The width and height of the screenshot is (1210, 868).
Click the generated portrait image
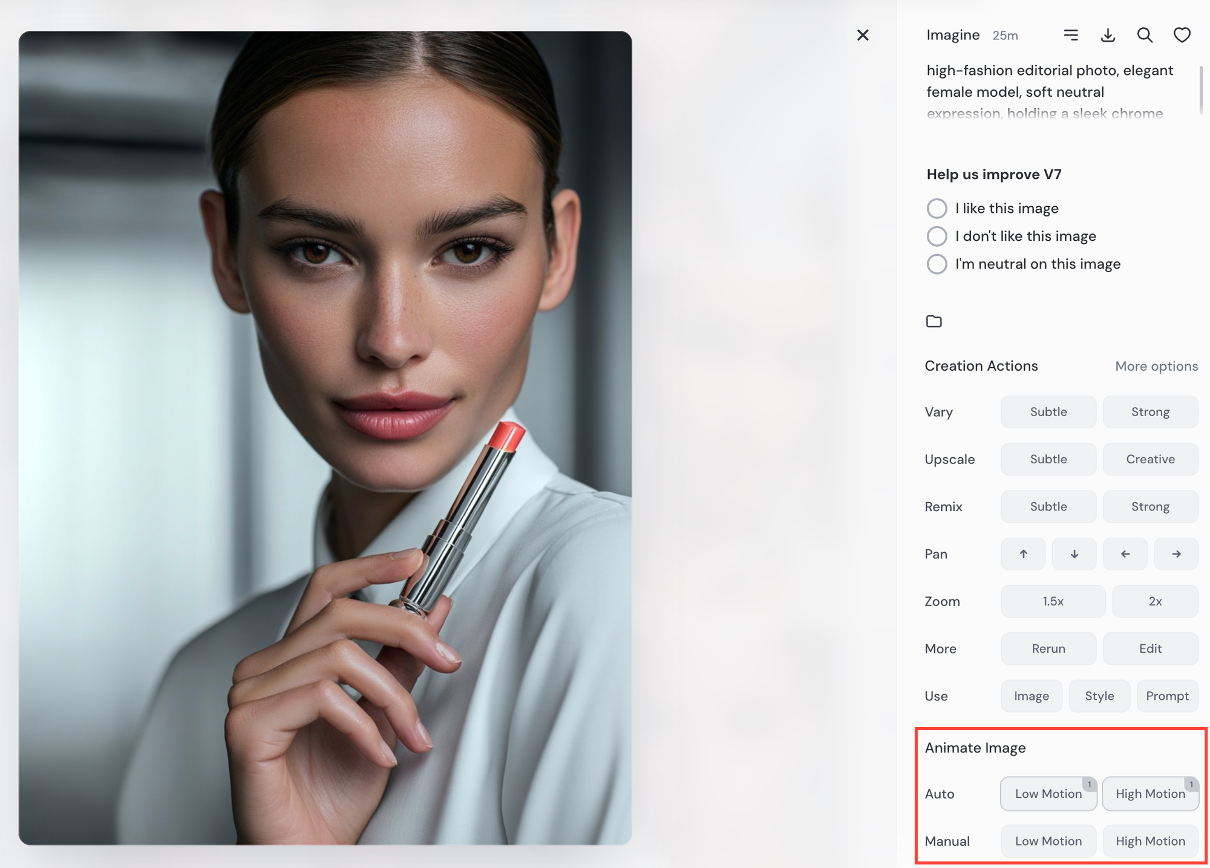coord(325,438)
